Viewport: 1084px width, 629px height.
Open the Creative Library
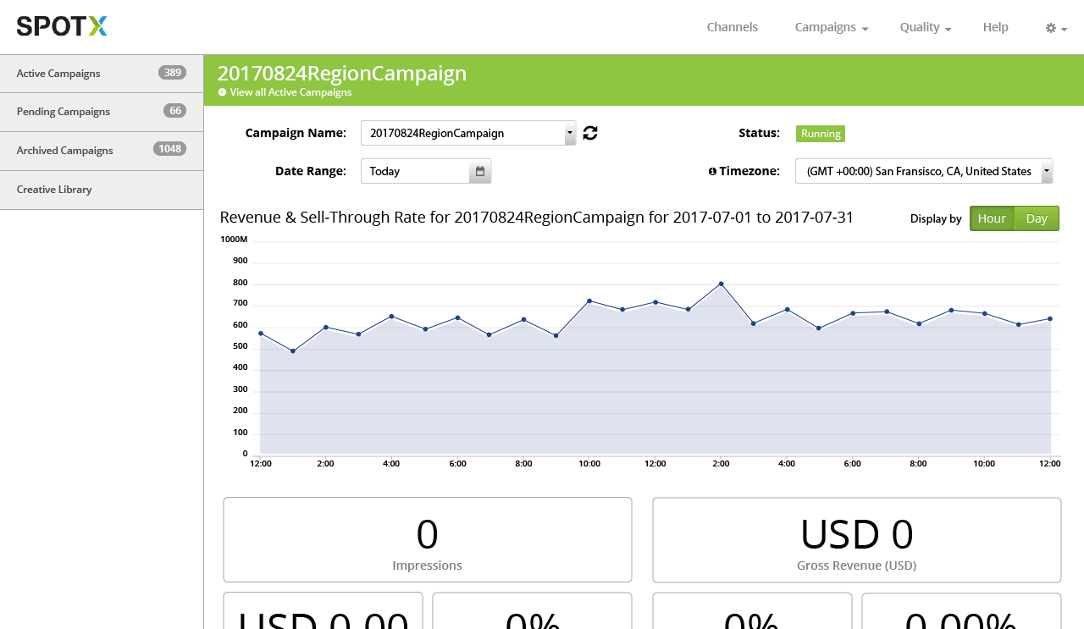click(54, 190)
